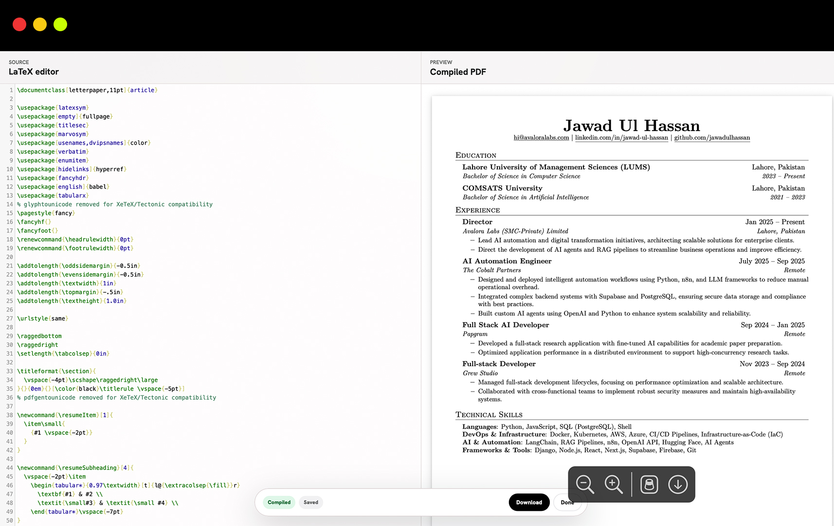Click the Papgram company text
The height and width of the screenshot is (526, 834).
(x=475, y=334)
